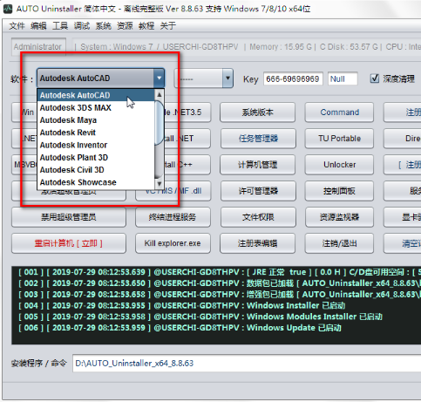Viewport: 421px width, 402px height.
Task: Choose Autodesk Maya from the list
Action: point(96,120)
